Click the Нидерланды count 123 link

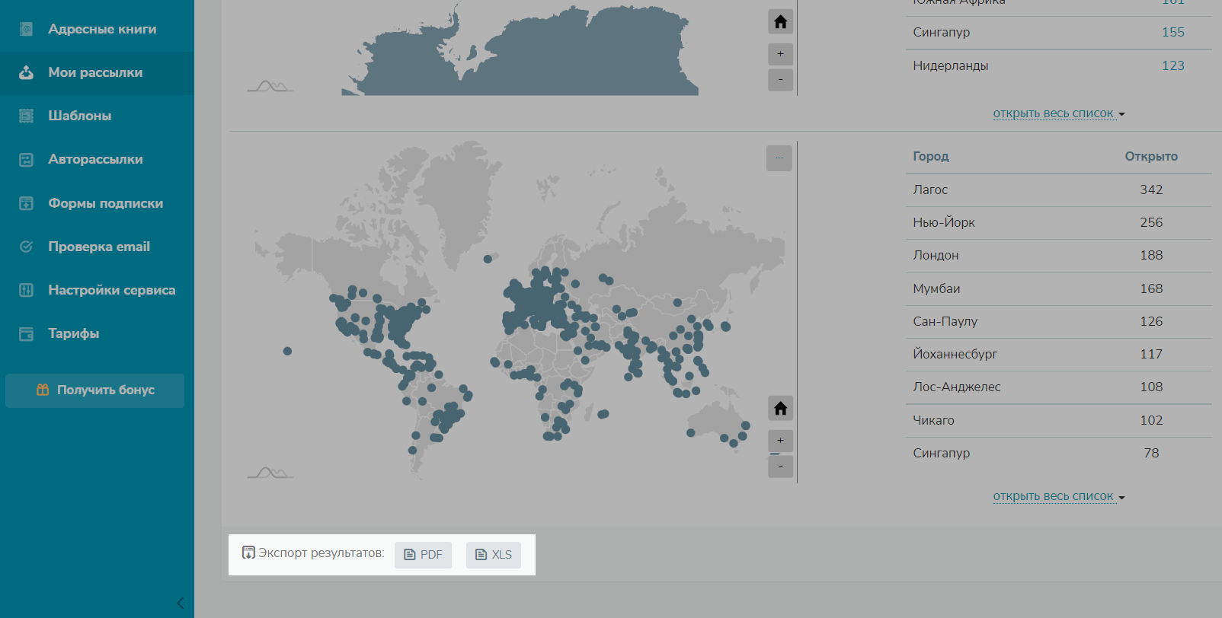1172,65
